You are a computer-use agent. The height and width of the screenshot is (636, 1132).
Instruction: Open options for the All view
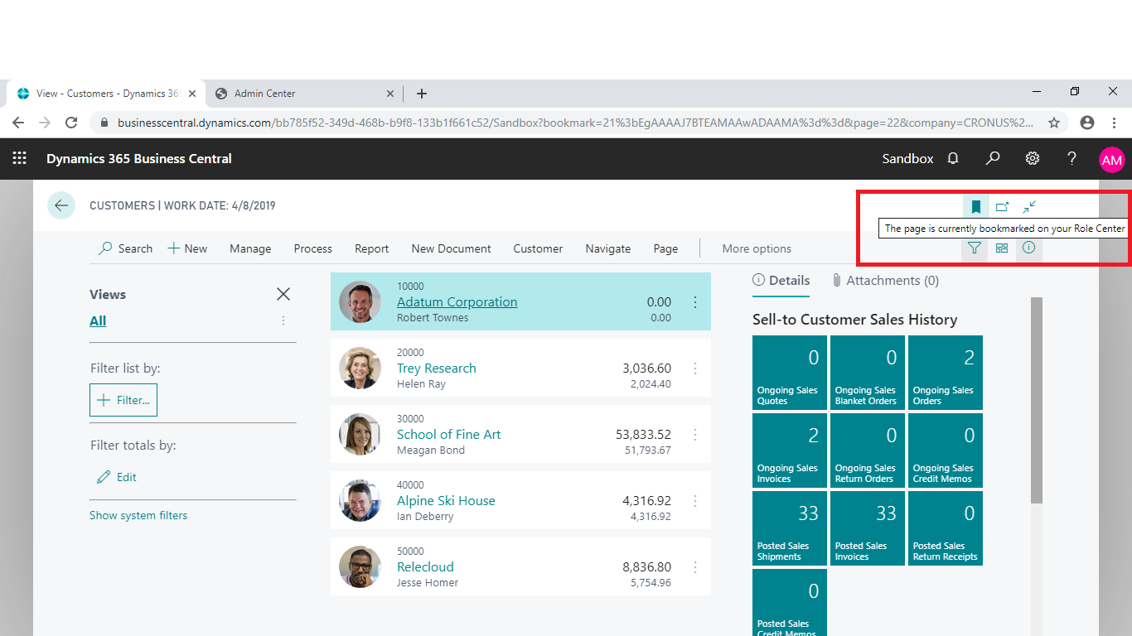point(283,320)
